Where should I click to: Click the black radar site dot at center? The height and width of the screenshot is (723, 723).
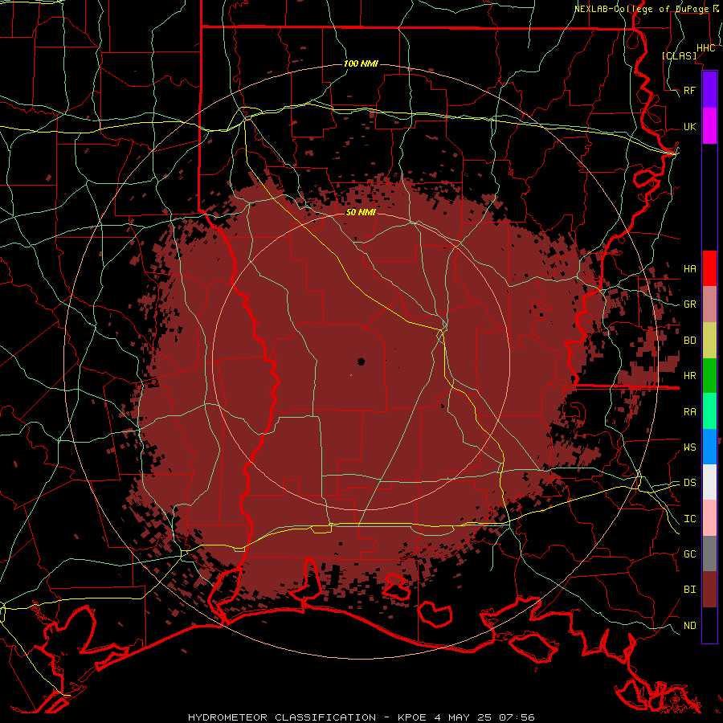[361, 361]
